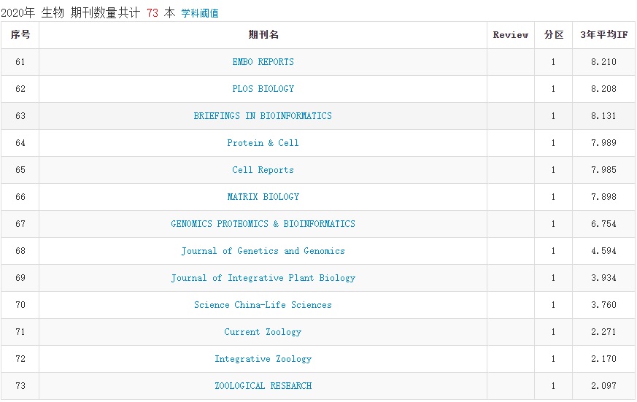Click the 序号 column header
The image size is (637, 402).
[x=20, y=35]
